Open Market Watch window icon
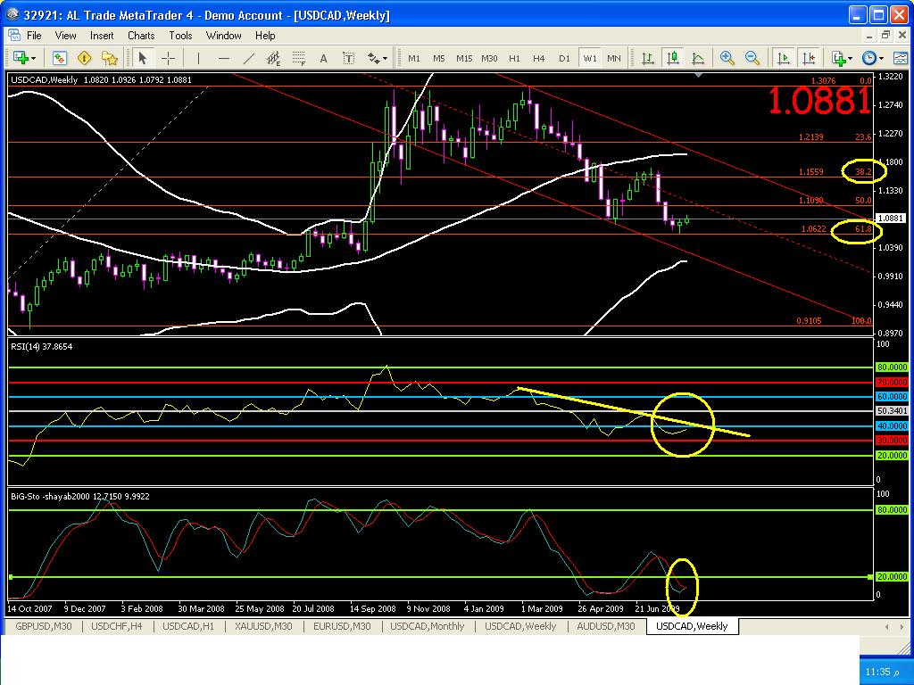The image size is (914, 685). click(59, 58)
